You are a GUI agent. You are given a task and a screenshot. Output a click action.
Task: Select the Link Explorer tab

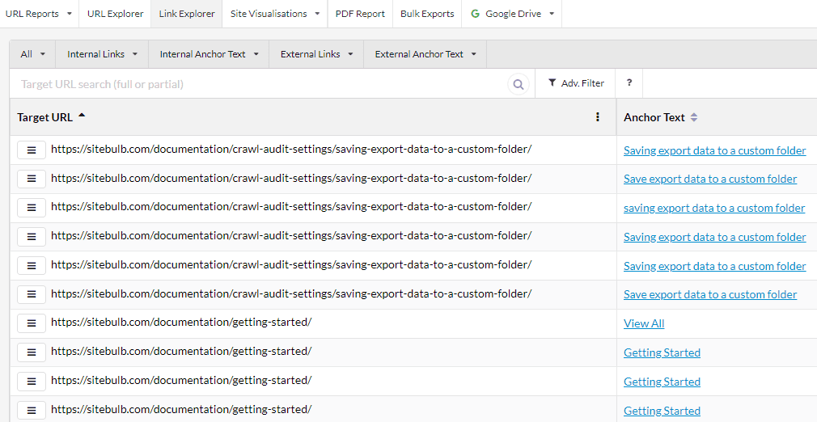click(x=187, y=14)
